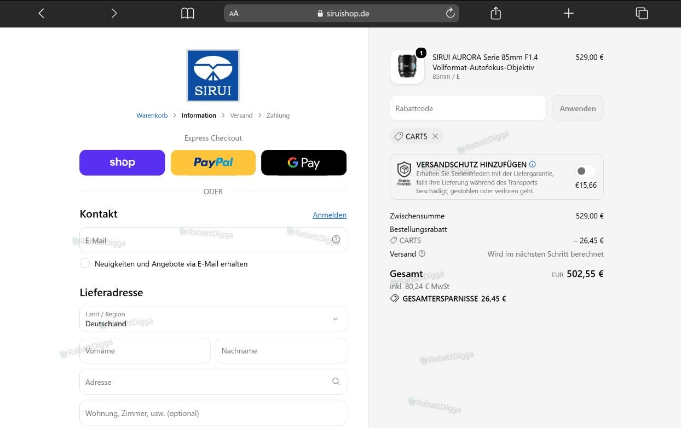Open the shipping protection info icon
Image resolution: width=681 pixels, height=428 pixels.
[x=533, y=164]
